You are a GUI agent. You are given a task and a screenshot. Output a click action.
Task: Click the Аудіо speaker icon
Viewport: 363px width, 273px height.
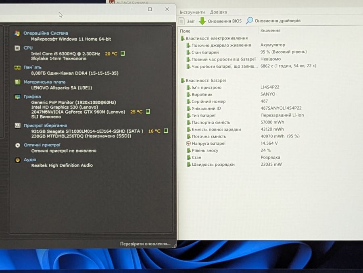coord(18,160)
